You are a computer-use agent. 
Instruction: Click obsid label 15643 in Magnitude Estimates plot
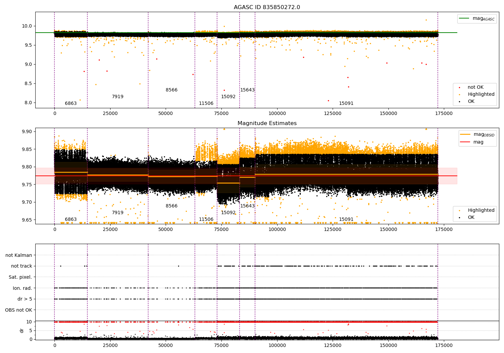tap(247, 206)
